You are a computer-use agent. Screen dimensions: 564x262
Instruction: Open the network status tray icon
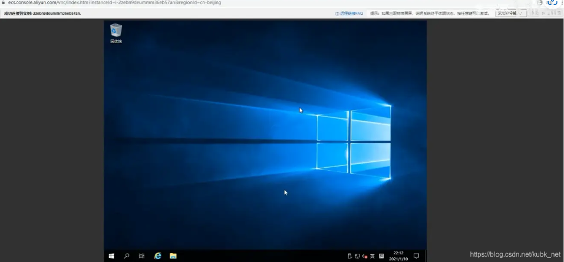[x=357, y=256]
